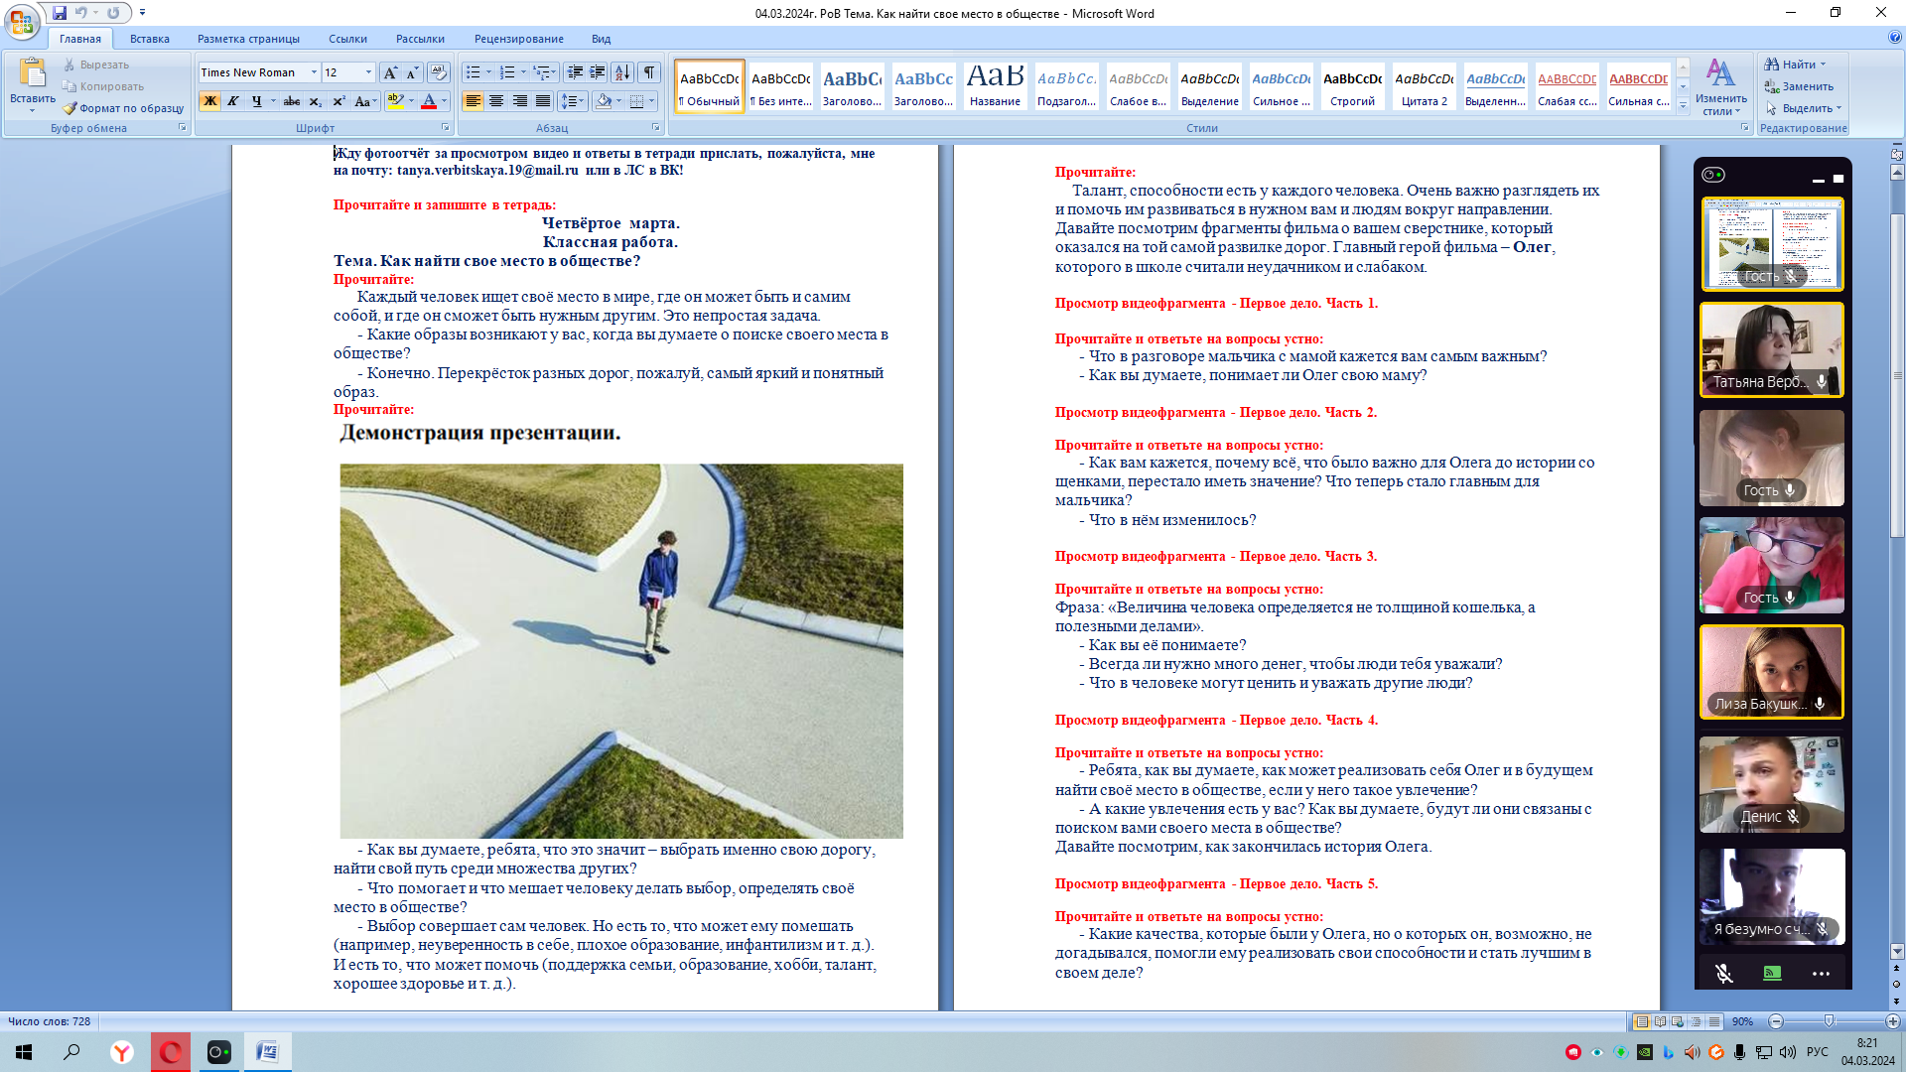Open the Вид ribbon tab
Image resolution: width=1906 pixels, height=1072 pixels.
click(602, 39)
